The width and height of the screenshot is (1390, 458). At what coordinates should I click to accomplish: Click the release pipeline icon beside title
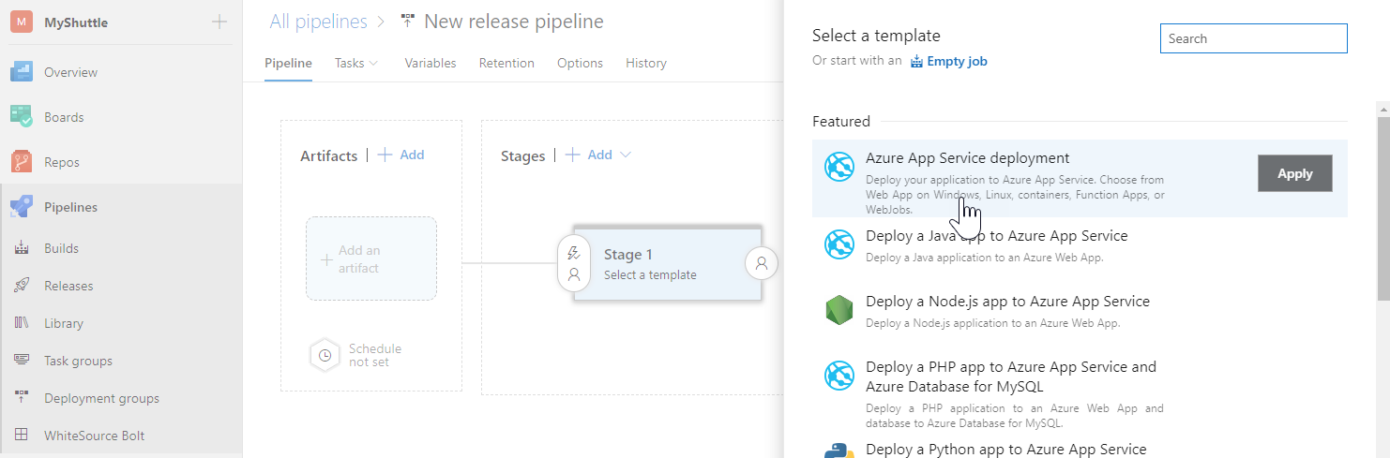click(408, 22)
